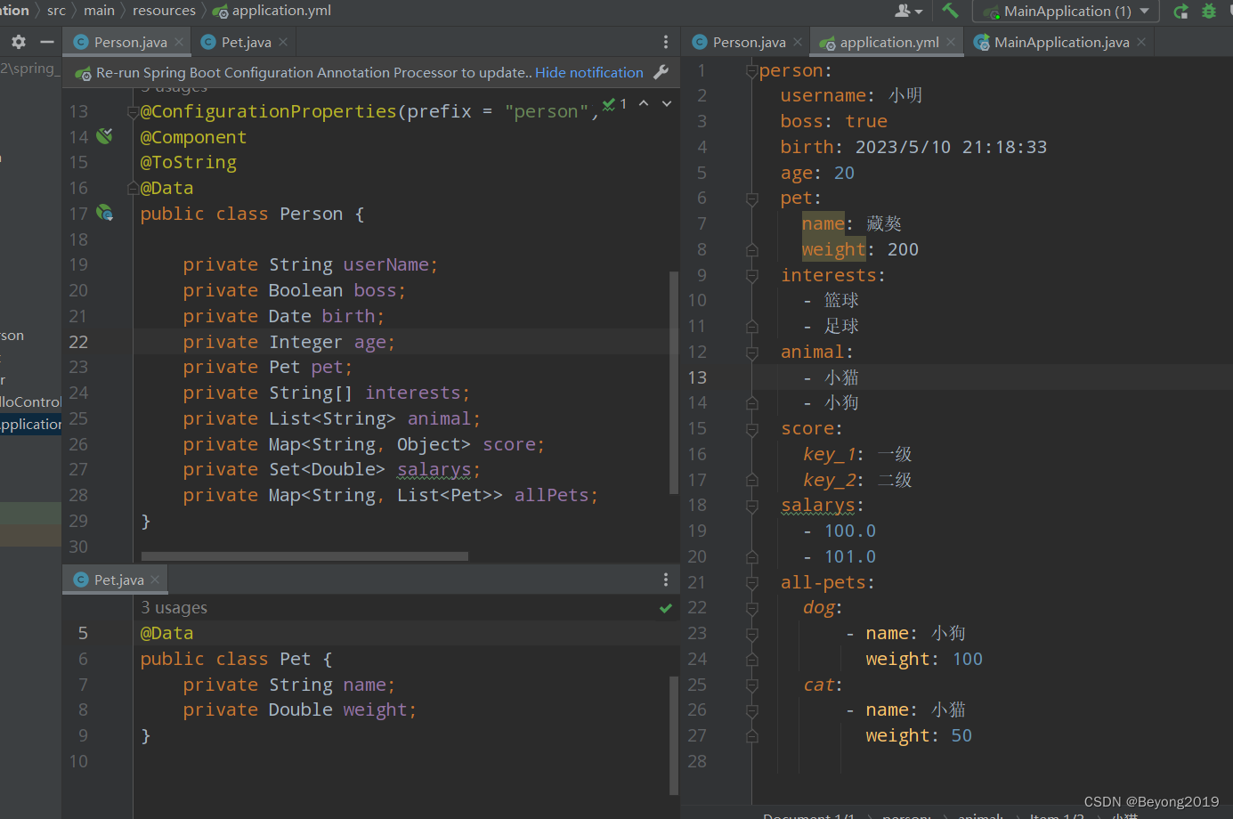
Task: Click the Build project hammer icon
Action: pyautogui.click(x=950, y=11)
